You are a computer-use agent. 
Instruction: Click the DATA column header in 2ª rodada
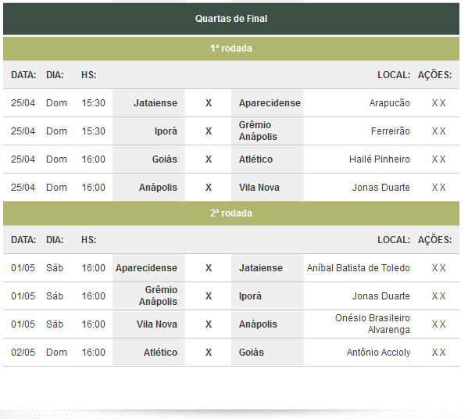[23, 240]
